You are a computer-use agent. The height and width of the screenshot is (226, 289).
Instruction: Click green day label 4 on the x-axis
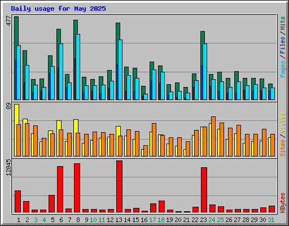coord(44,220)
